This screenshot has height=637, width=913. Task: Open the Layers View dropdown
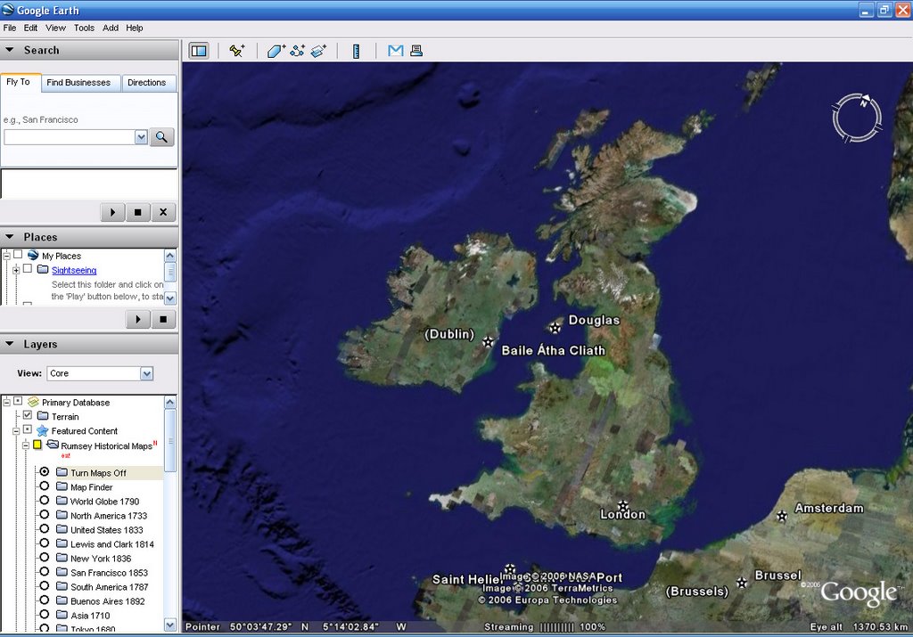pyautogui.click(x=147, y=373)
